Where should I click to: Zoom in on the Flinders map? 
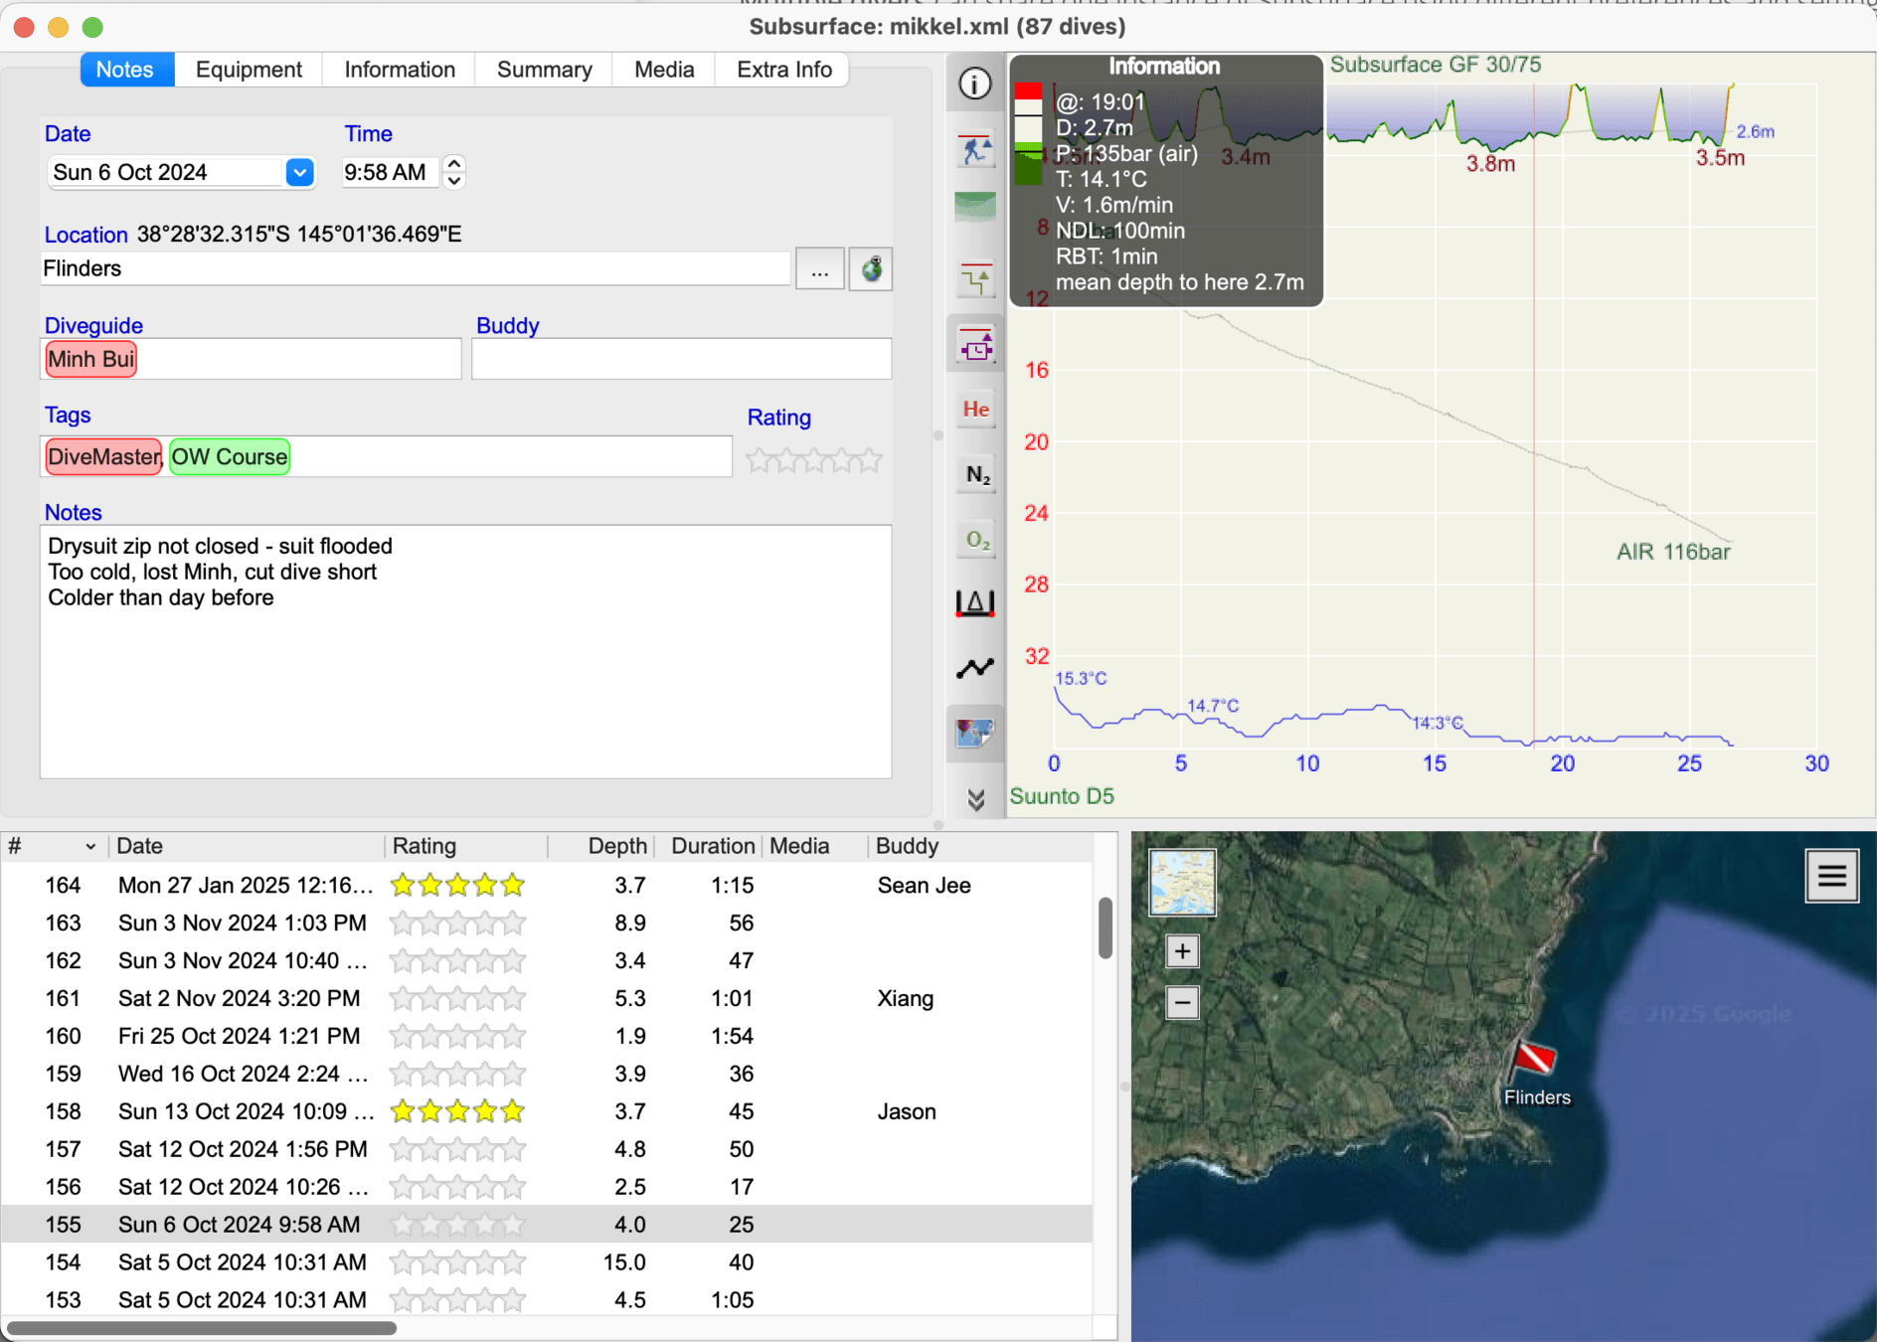1182,951
